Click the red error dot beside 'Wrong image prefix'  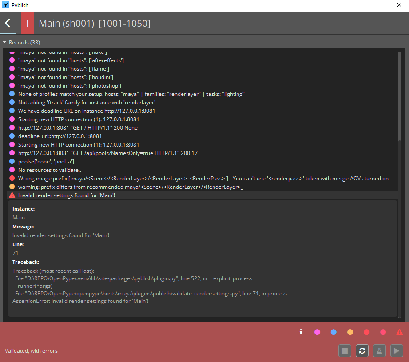coord(12,179)
